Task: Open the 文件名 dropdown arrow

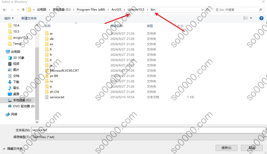Action: tap(264, 130)
